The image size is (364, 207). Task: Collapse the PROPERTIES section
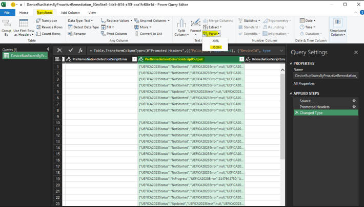point(291,63)
